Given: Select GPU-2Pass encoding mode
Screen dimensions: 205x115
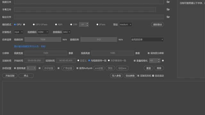Looking at the screenshot, I should (x=34, y=25).
